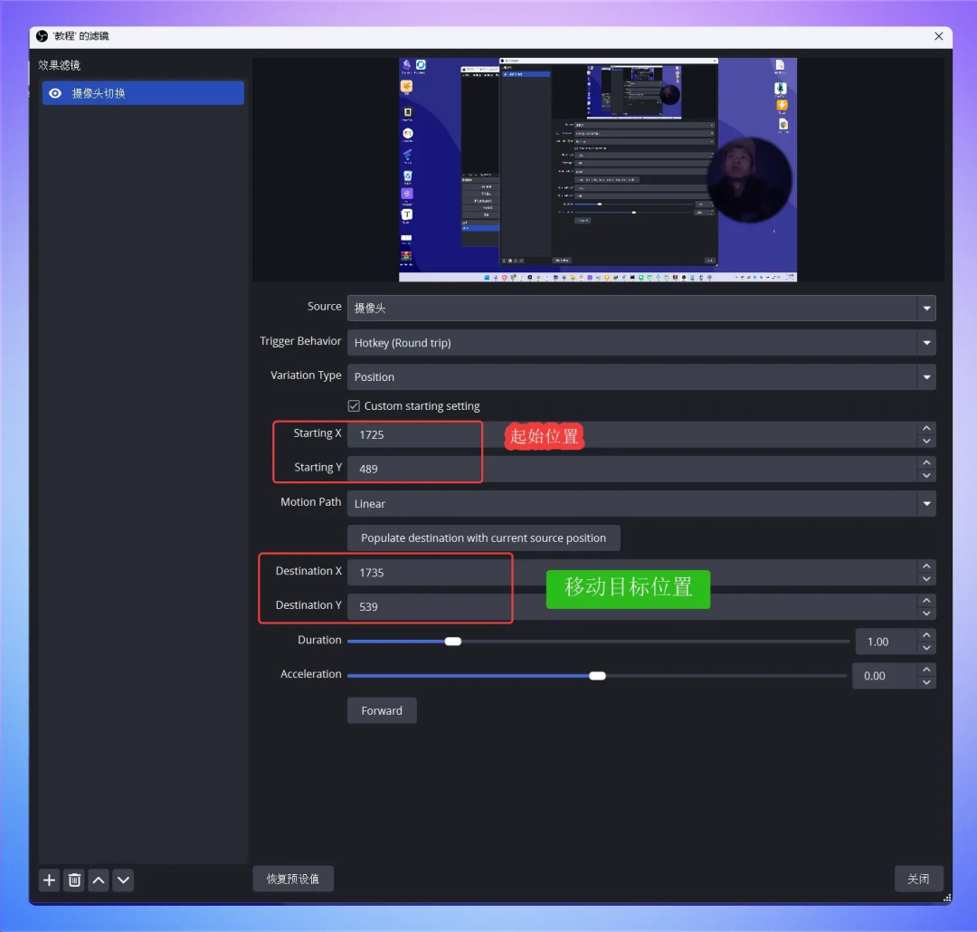Click the Forward button
Viewport: 977px width, 932px height.
click(381, 711)
